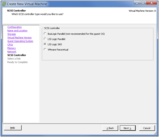The image size is (159, 137).
Task: Go to the Configuration step link
Action: click(14, 27)
